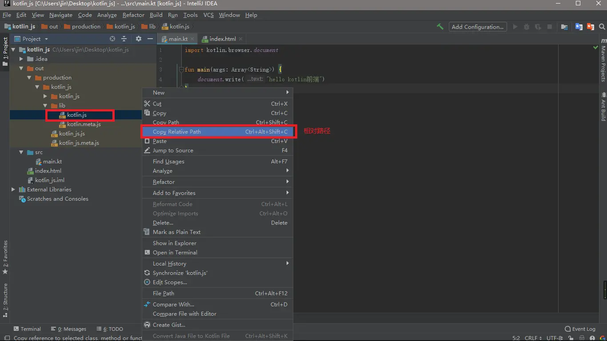The image size is (607, 341).
Task: Open the Navigate menu in menu bar
Action: 61,15
